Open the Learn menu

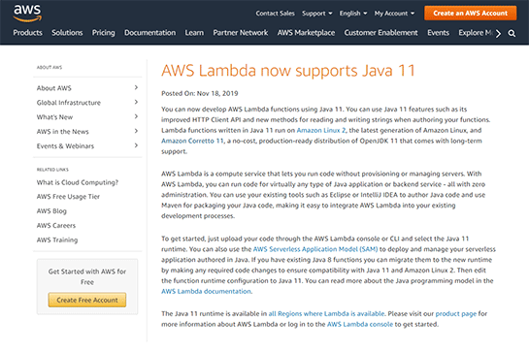194,33
